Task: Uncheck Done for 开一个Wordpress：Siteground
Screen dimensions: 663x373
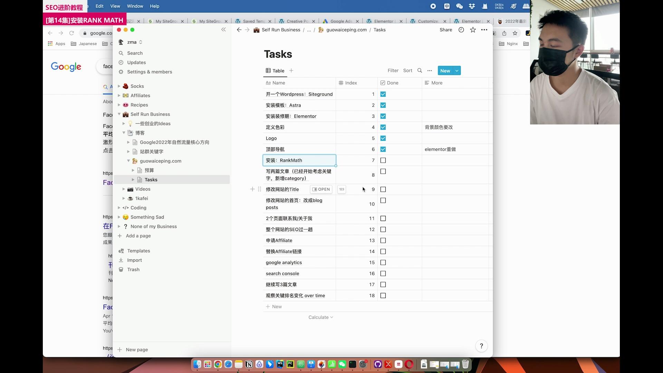Action: point(383,94)
